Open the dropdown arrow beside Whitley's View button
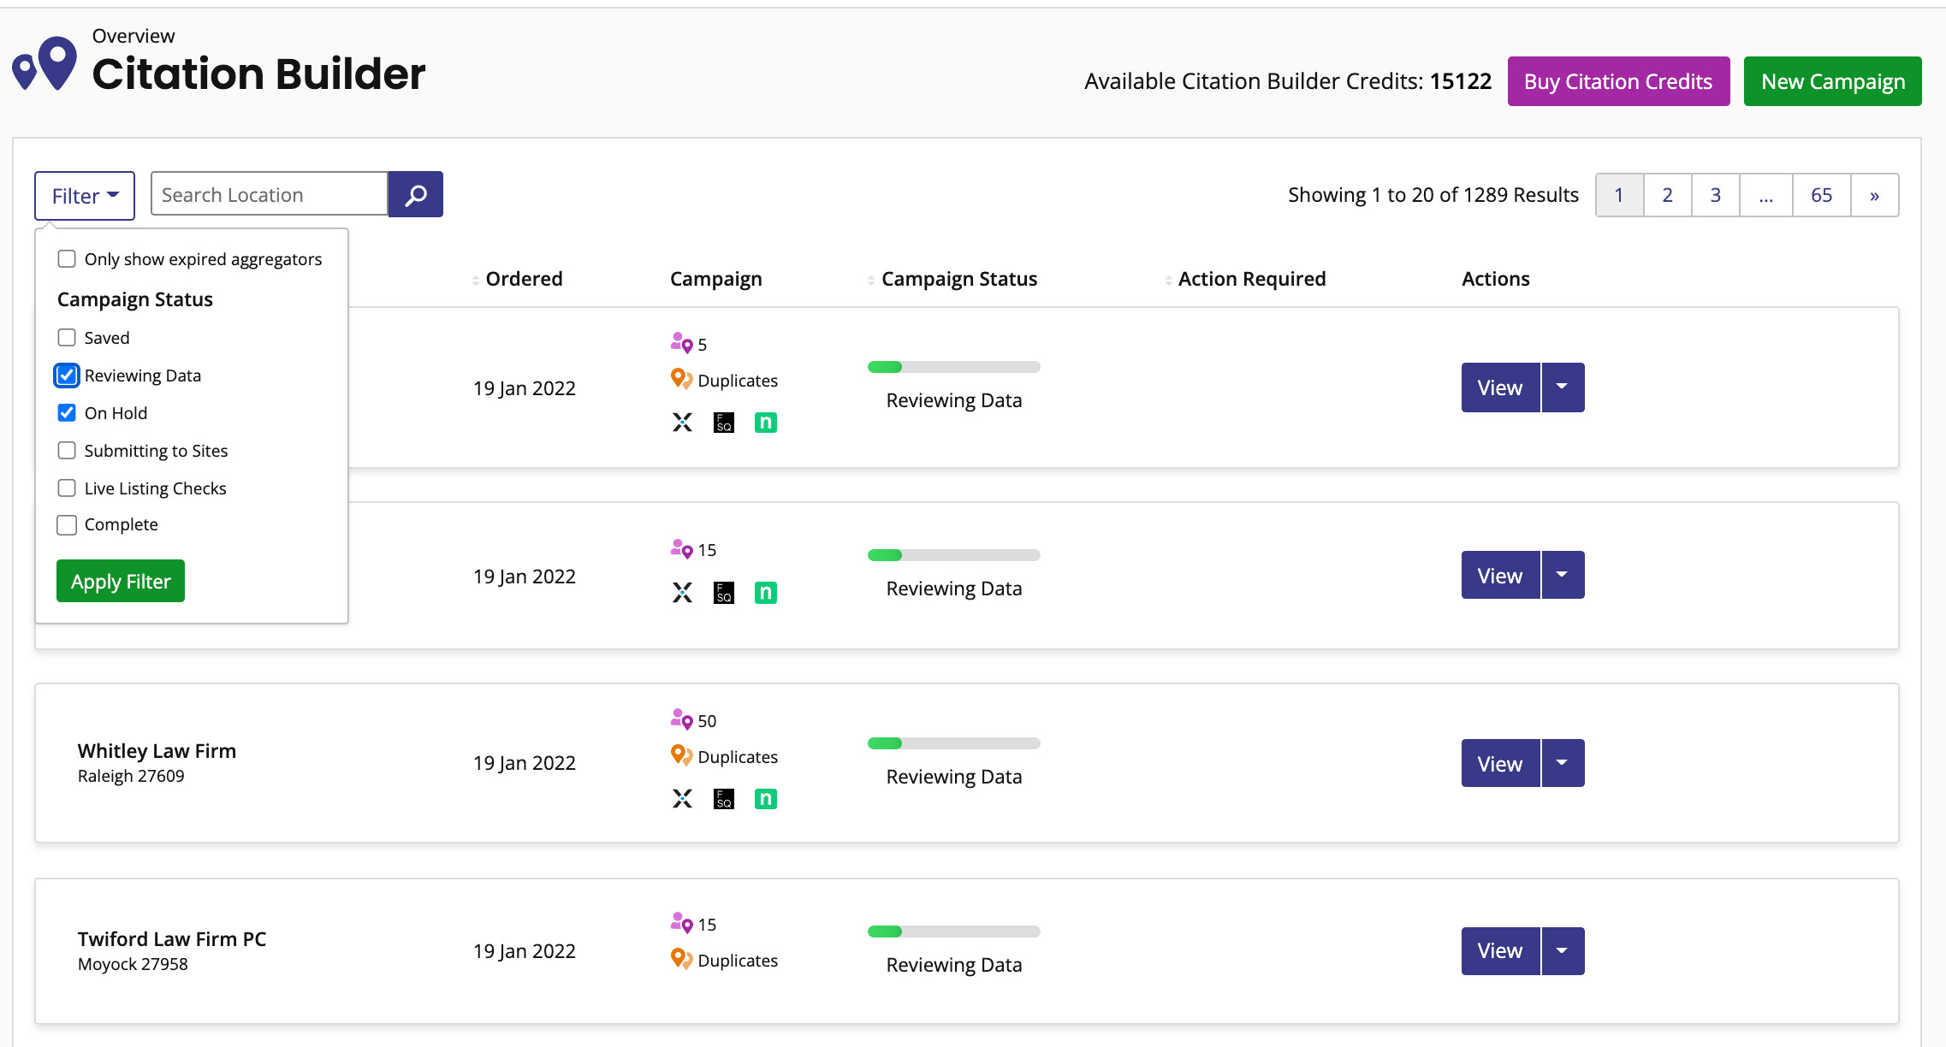Viewport: 1946px width, 1047px height. pyautogui.click(x=1562, y=762)
